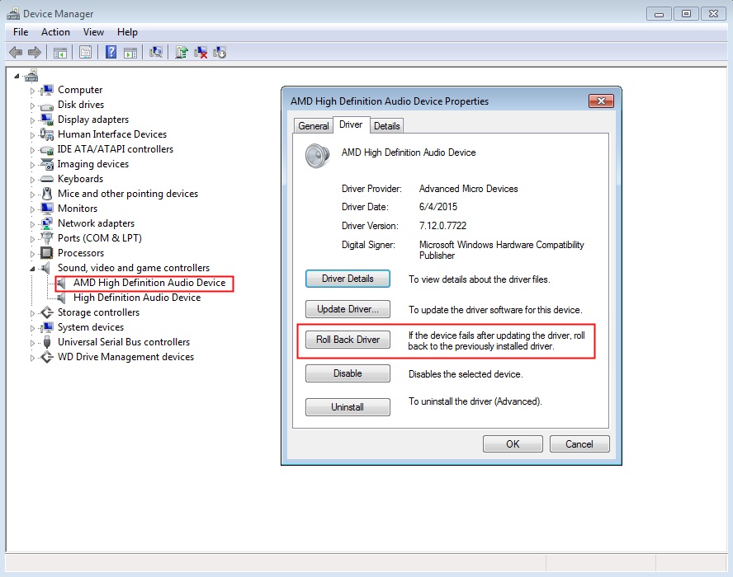733x577 pixels.
Task: Open the Help menu
Action: (127, 32)
